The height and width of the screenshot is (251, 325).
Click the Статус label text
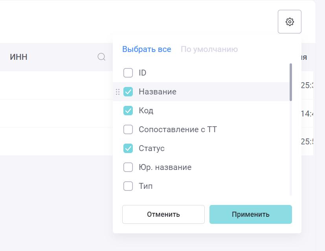click(152, 148)
